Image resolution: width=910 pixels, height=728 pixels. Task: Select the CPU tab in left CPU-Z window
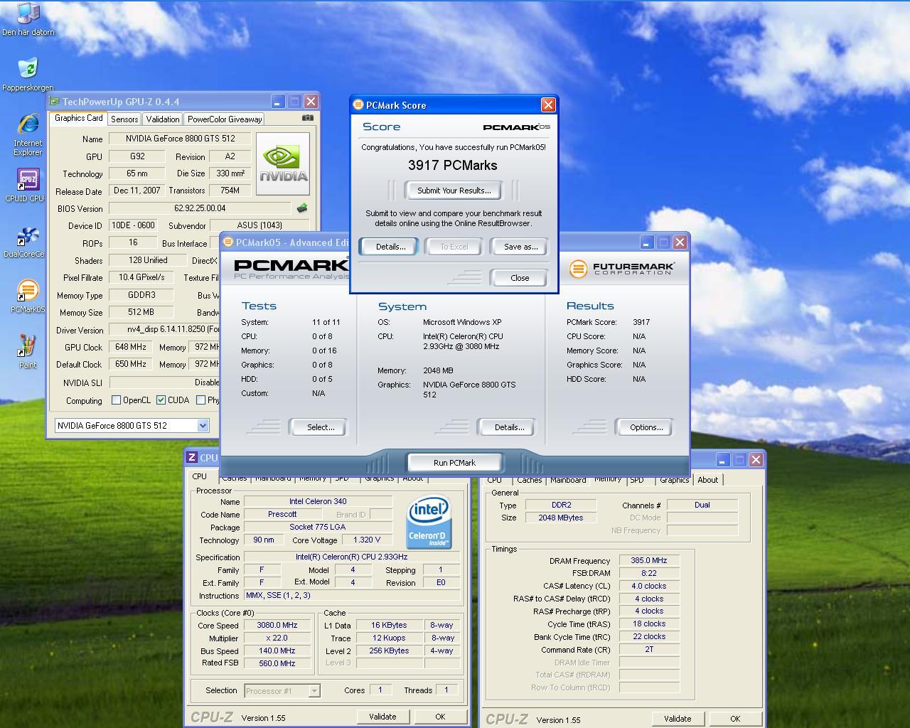click(200, 476)
